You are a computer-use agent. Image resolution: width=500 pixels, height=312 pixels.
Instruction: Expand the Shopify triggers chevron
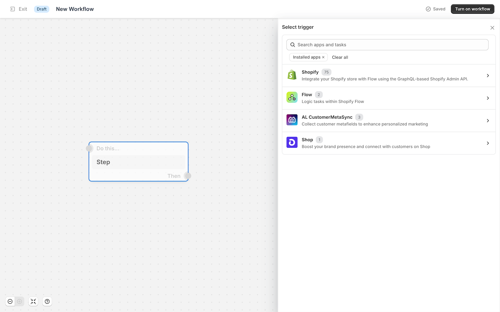tap(487, 76)
